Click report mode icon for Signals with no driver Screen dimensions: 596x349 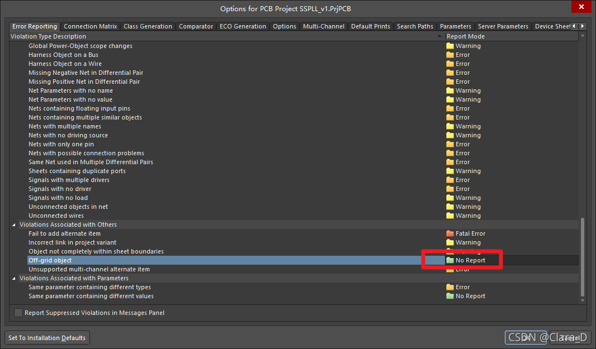(x=450, y=189)
